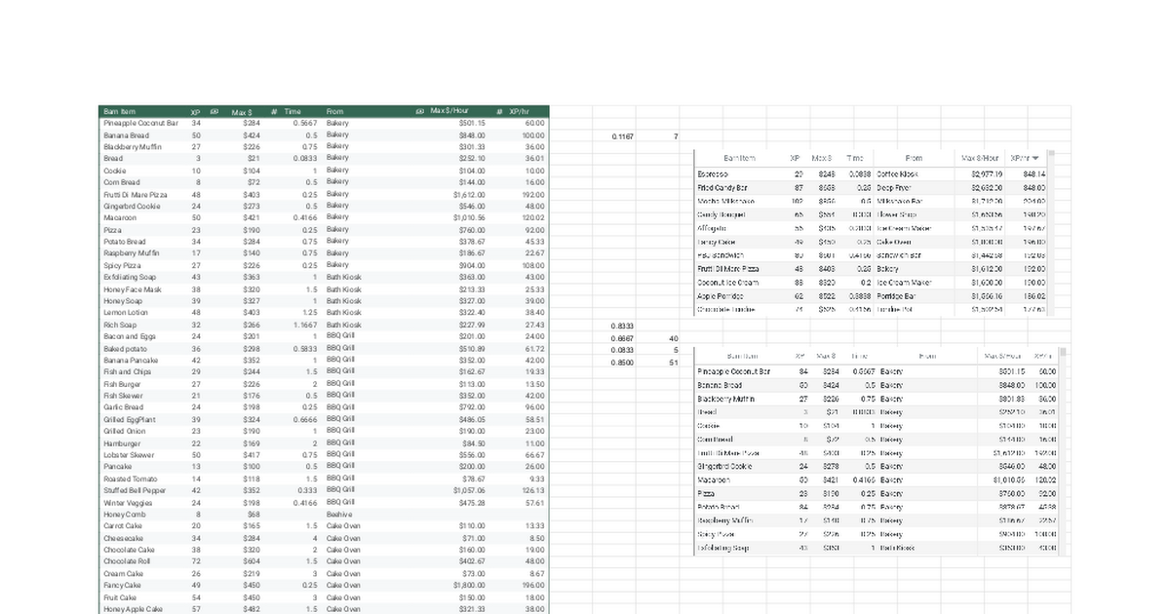Select the 'Max $/Hour' header in green table

pos(450,111)
